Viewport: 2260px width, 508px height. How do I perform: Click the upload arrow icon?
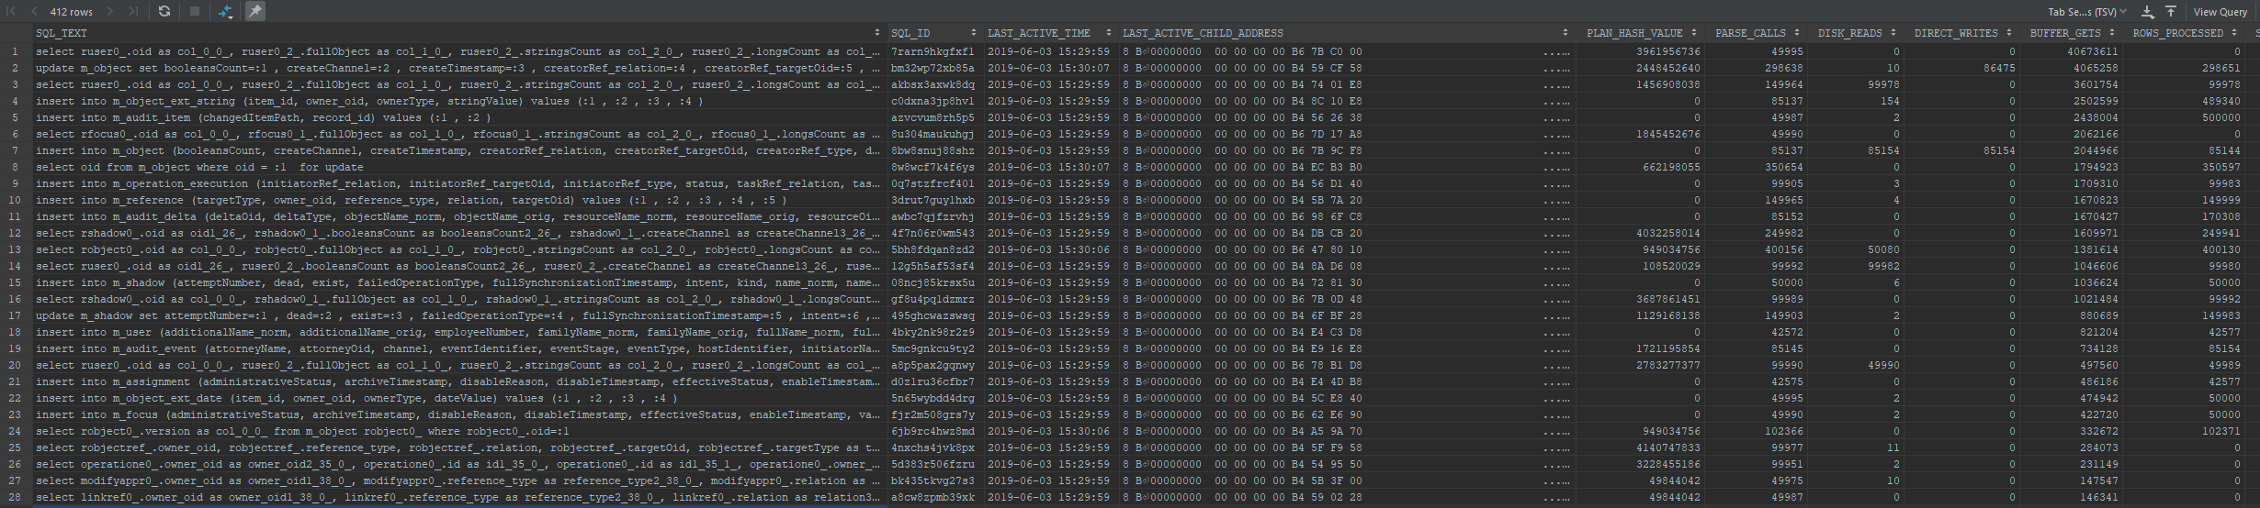click(2170, 11)
